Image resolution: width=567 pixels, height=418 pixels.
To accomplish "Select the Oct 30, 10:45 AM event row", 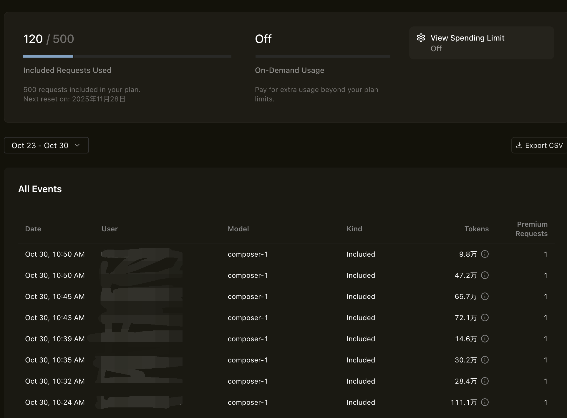I will [286, 296].
